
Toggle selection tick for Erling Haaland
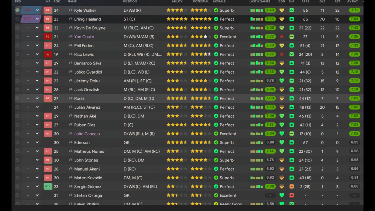coord(18,19)
